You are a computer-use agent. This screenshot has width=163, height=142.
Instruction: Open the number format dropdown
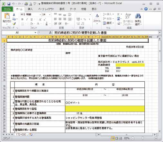point(90,15)
